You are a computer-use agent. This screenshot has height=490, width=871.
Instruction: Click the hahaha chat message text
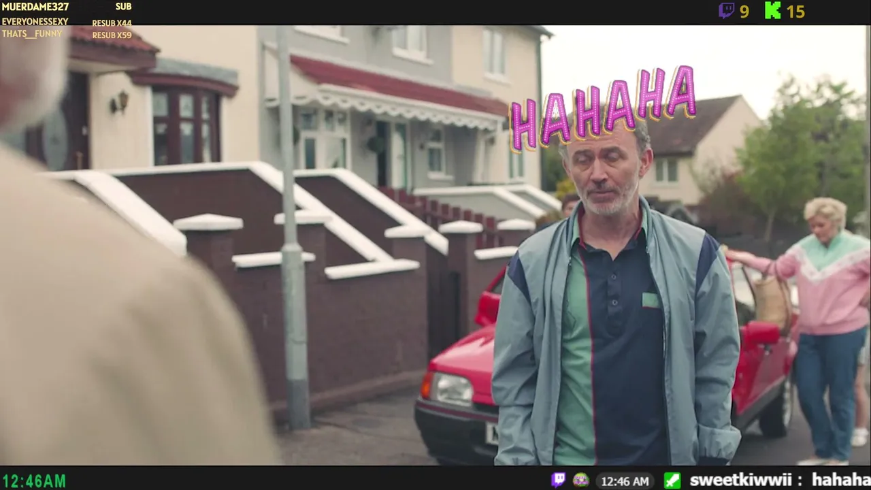[x=841, y=480]
